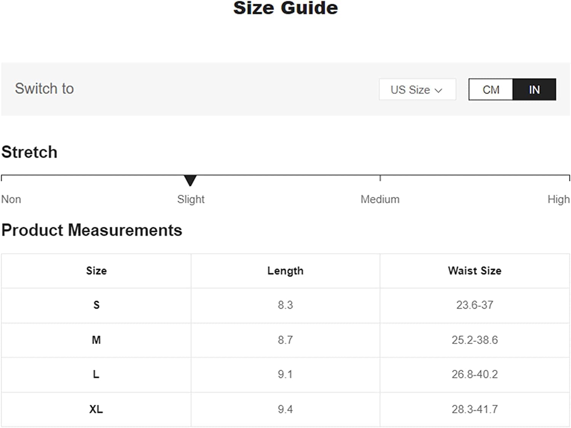571x428 pixels.
Task: Switch measurements to CM
Action: coord(491,90)
